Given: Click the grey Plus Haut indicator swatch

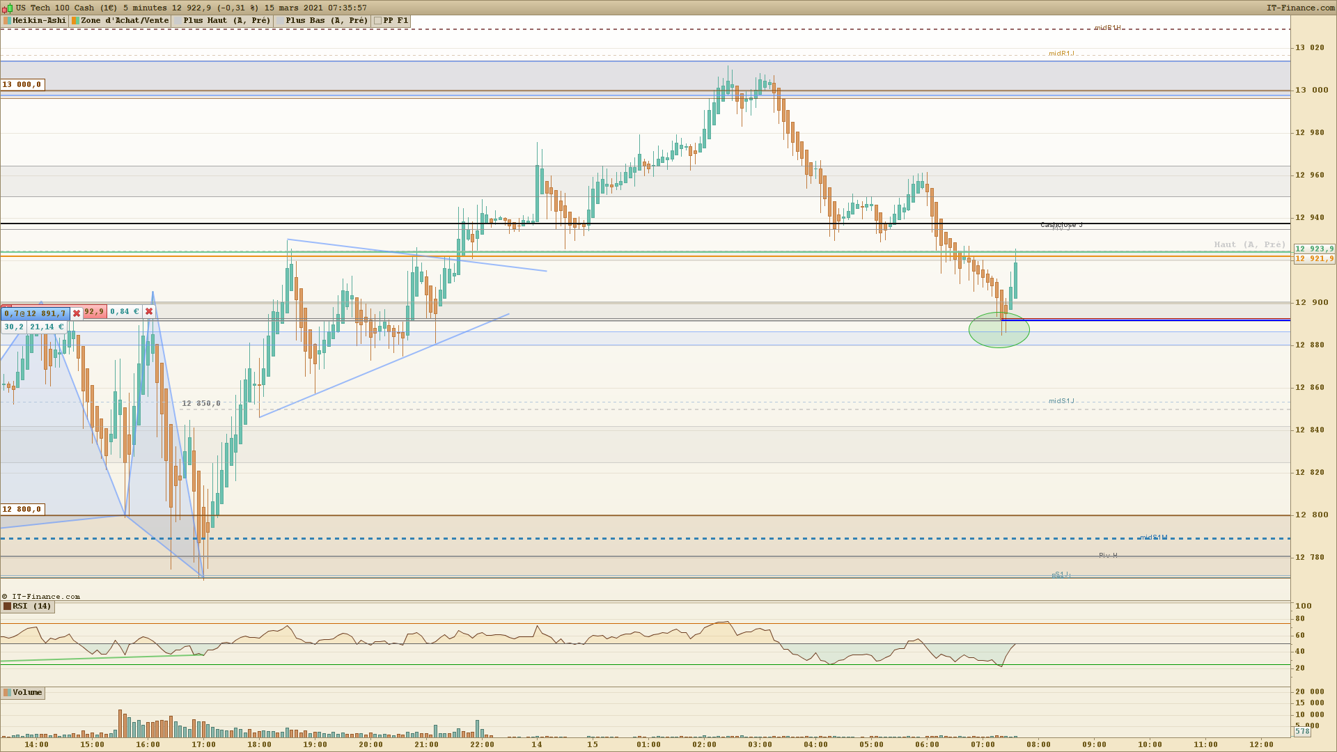Looking at the screenshot, I should 178,21.
